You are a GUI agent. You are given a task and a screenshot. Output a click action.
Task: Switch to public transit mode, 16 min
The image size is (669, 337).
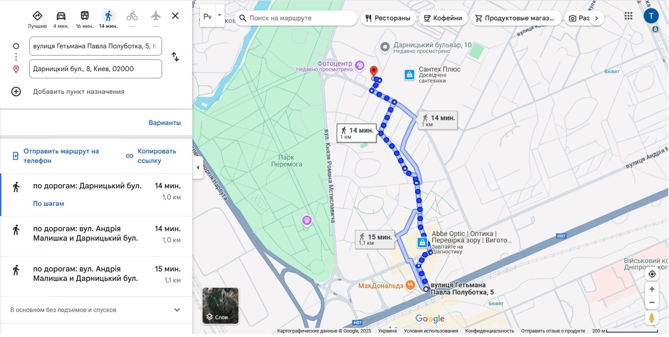pyautogui.click(x=84, y=19)
